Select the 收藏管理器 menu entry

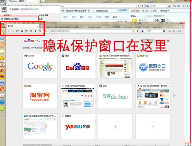44,15
